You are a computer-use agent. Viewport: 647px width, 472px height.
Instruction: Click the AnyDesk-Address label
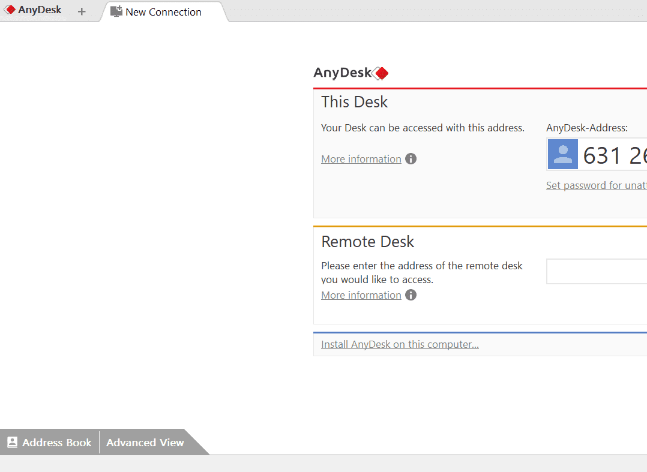pos(587,128)
